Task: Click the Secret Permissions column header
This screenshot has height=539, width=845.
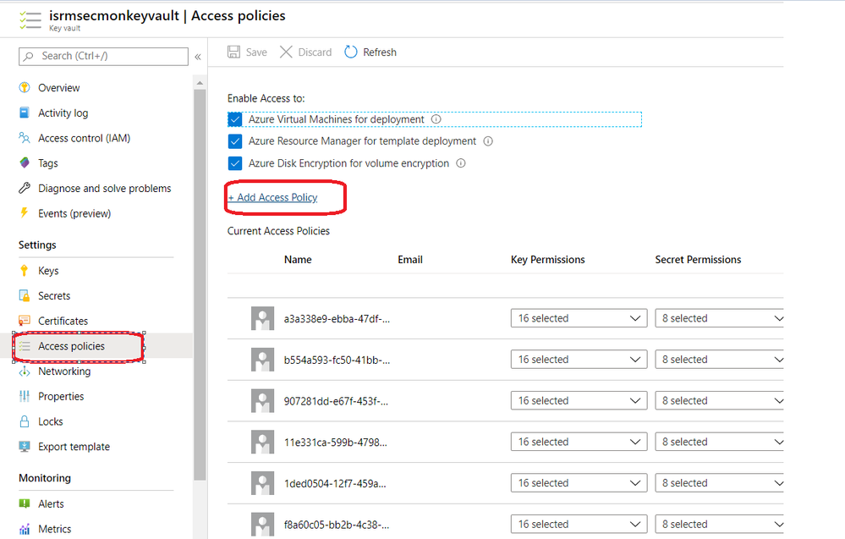Action: coord(698,259)
